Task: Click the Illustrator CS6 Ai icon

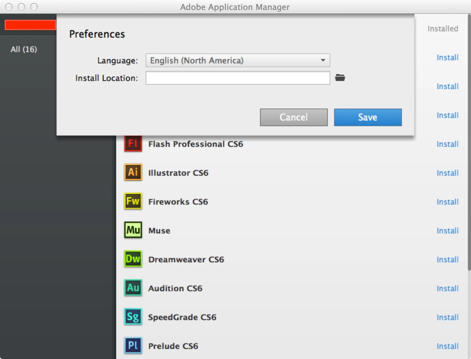Action: pyautogui.click(x=133, y=172)
